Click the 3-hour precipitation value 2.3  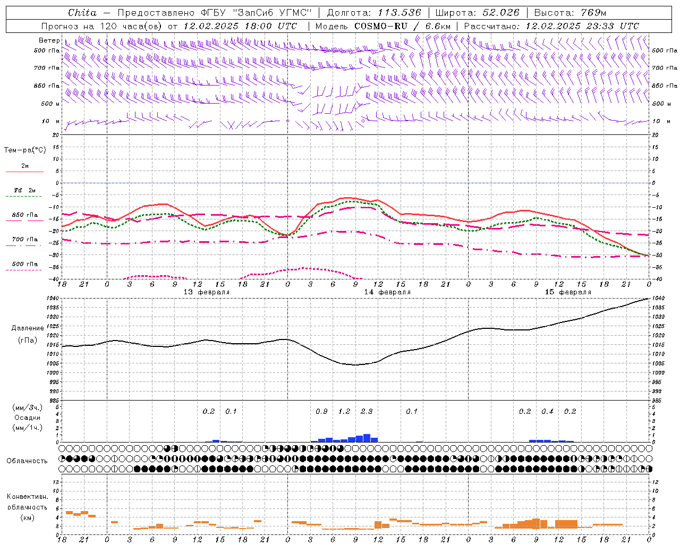[x=367, y=412]
